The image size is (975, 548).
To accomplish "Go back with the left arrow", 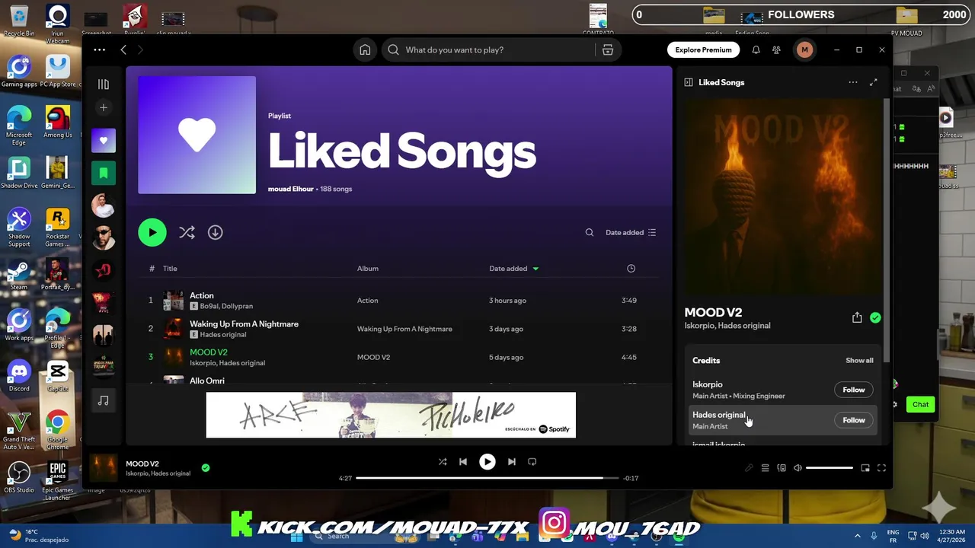I will point(123,49).
